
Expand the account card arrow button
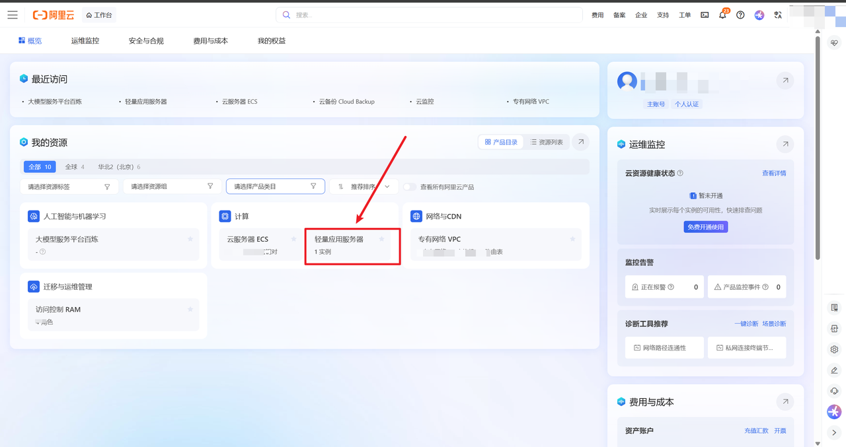pos(785,81)
